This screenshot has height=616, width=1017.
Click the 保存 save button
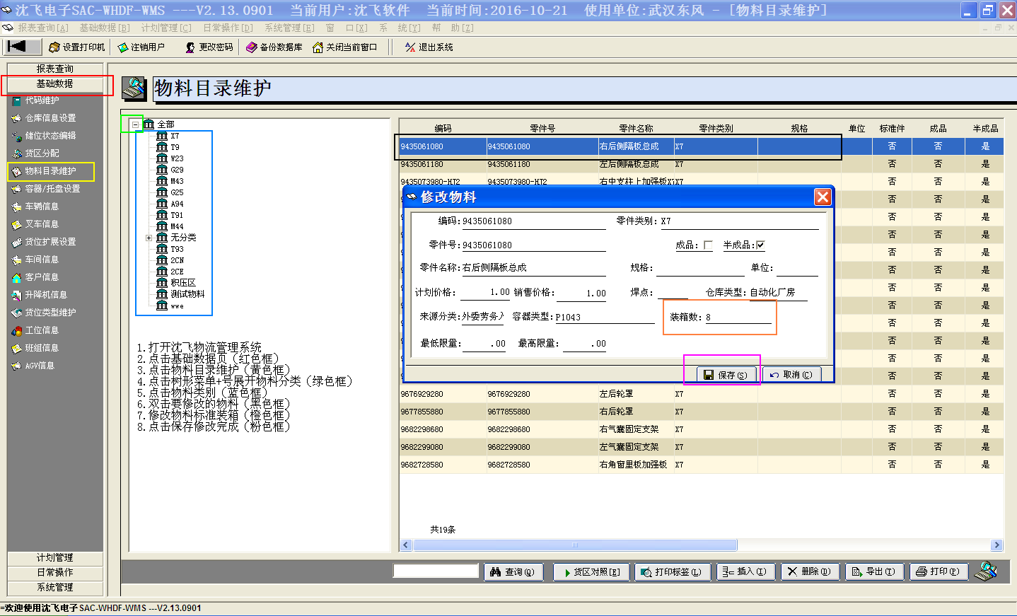[726, 375]
